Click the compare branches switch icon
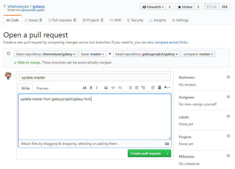 pyautogui.click(x=9, y=54)
